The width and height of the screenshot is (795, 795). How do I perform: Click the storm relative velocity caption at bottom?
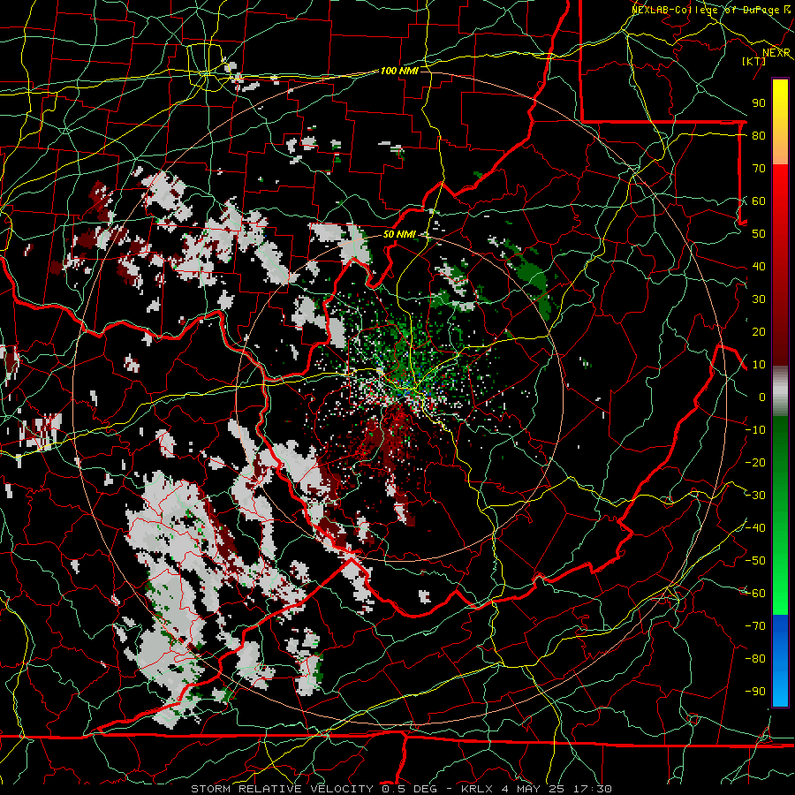click(x=401, y=789)
